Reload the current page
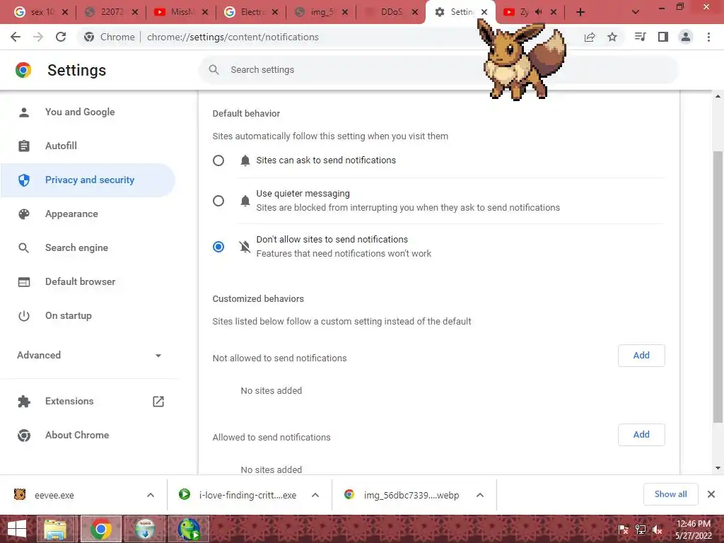The height and width of the screenshot is (543, 724). click(x=61, y=37)
